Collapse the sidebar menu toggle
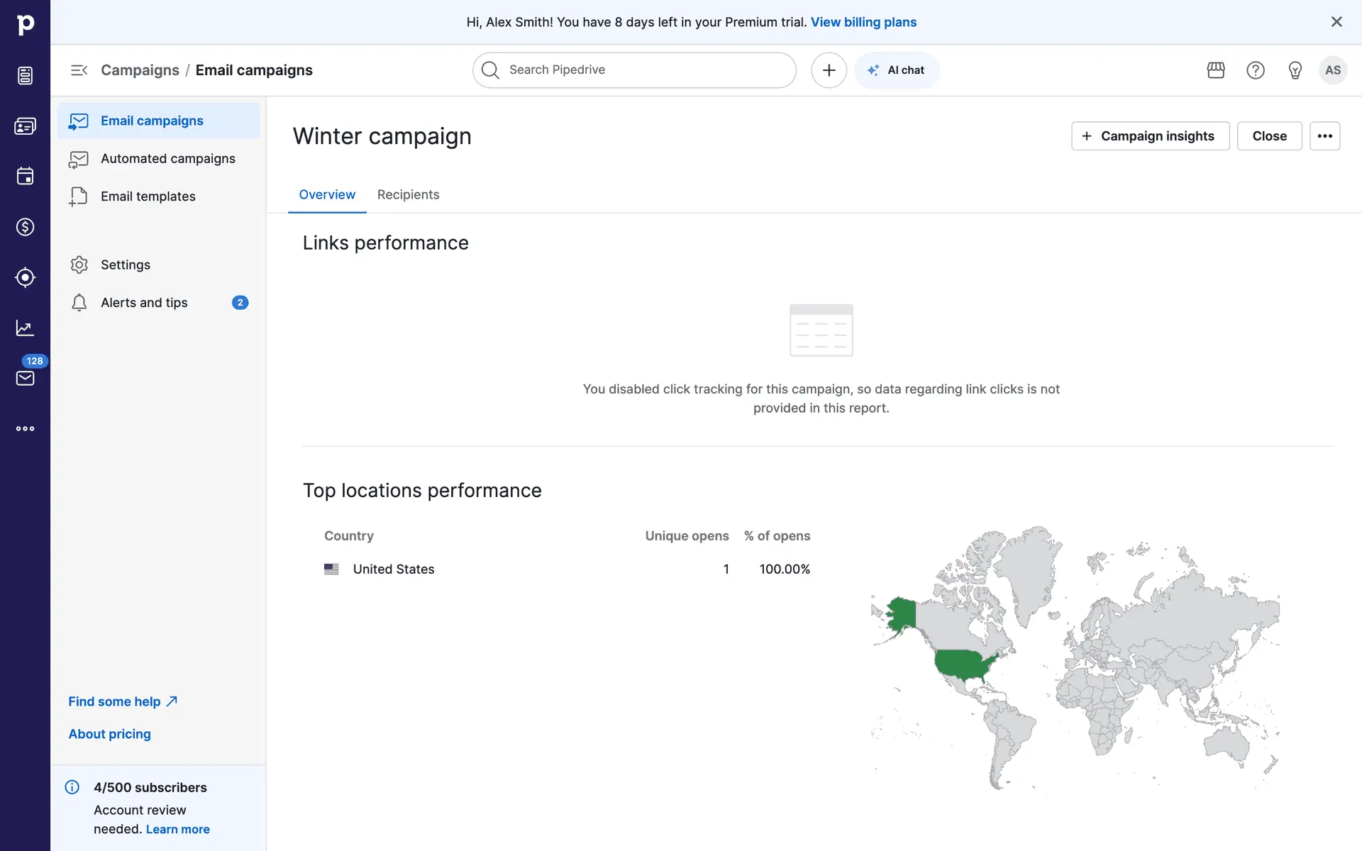The width and height of the screenshot is (1362, 851). [x=79, y=70]
